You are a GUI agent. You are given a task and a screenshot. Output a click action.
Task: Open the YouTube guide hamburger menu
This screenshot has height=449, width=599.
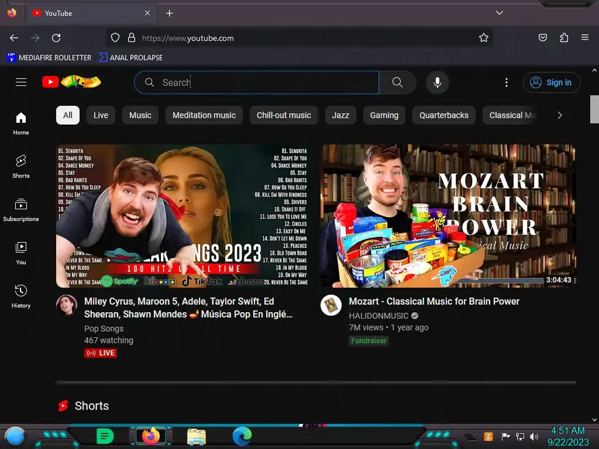click(x=21, y=82)
